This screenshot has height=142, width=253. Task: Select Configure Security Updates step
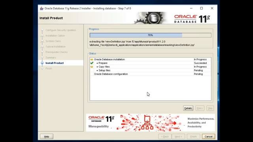[60, 30]
